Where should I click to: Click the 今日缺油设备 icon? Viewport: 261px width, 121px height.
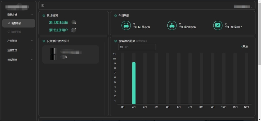point(172,26)
